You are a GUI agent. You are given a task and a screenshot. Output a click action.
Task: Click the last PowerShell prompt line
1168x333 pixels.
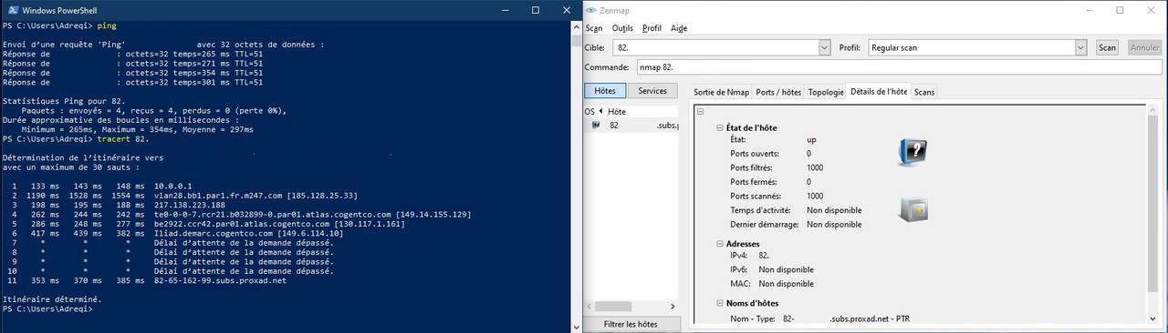(x=47, y=309)
